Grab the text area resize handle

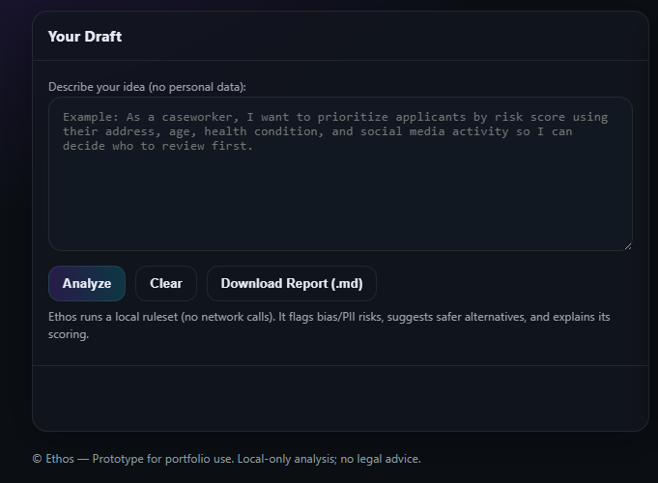pyautogui.click(x=627, y=245)
